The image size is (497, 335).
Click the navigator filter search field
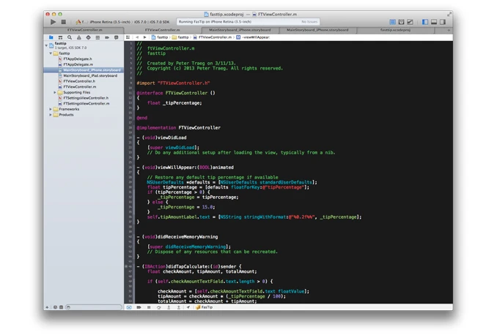[94, 307]
